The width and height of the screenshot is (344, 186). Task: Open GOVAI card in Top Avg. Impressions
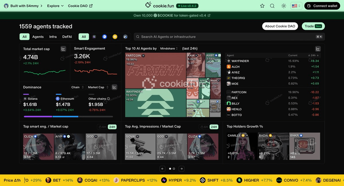(x=140, y=146)
